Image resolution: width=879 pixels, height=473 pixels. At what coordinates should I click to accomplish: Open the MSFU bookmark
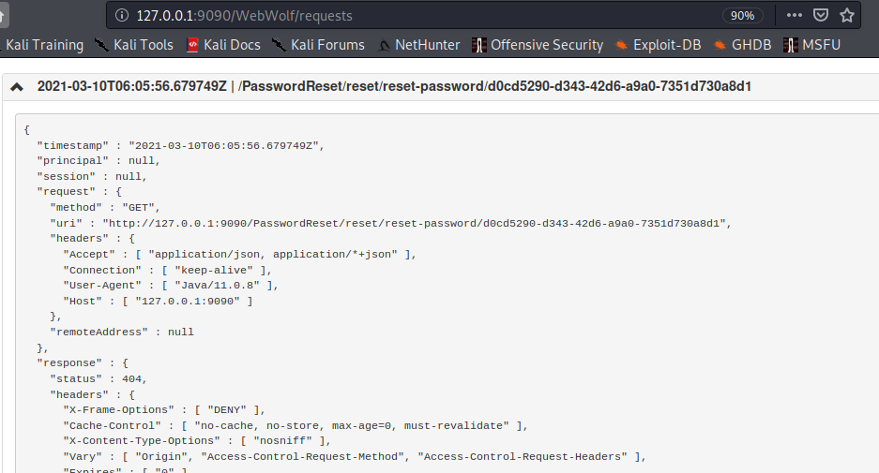(x=812, y=45)
